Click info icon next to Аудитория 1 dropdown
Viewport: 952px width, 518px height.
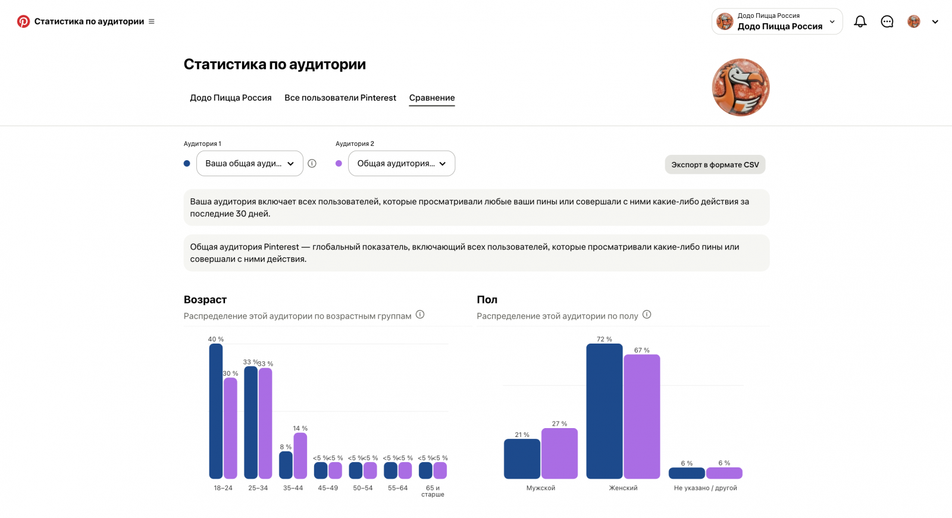tap(312, 163)
